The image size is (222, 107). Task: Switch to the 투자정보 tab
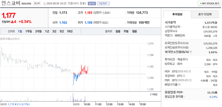177,14
